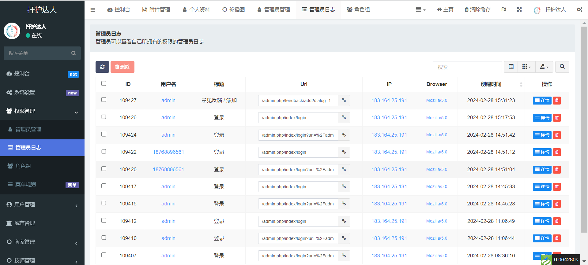Image resolution: width=588 pixels, height=265 pixels.
Task: Click the refresh icon button
Action: [102, 67]
